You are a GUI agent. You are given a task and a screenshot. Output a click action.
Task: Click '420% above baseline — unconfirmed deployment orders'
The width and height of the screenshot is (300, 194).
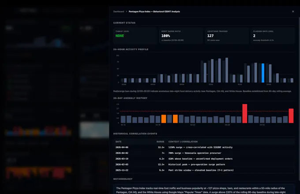tap(200, 159)
